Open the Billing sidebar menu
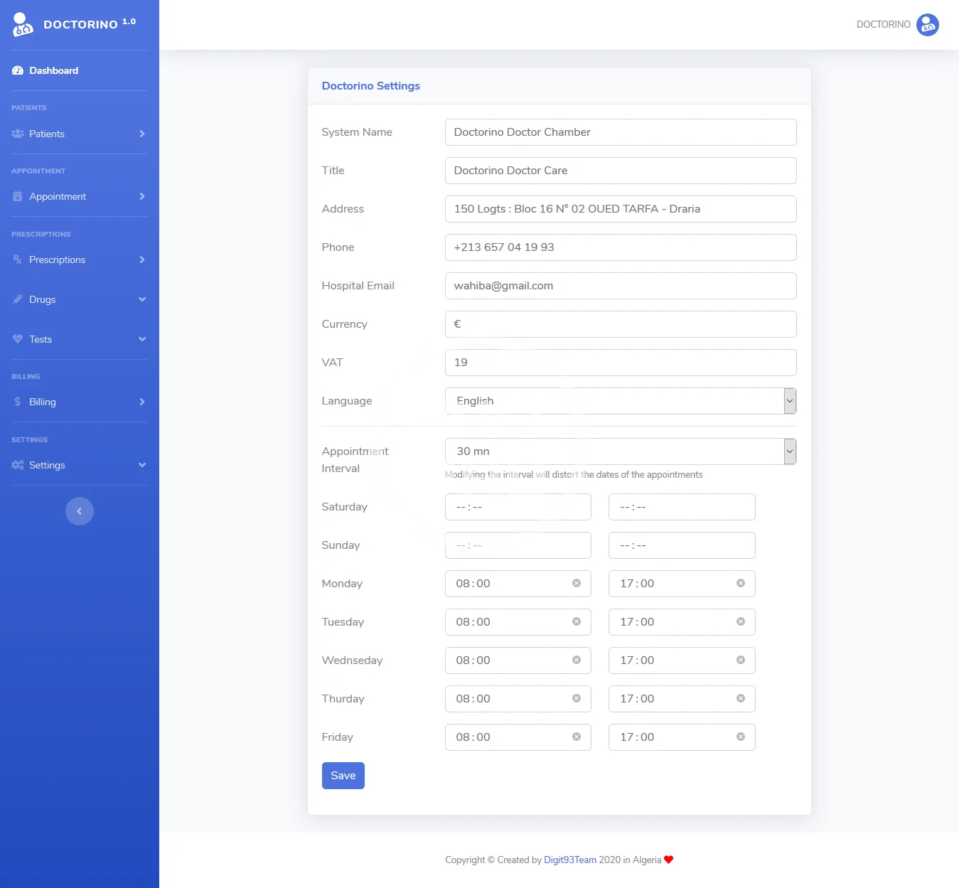 79,402
